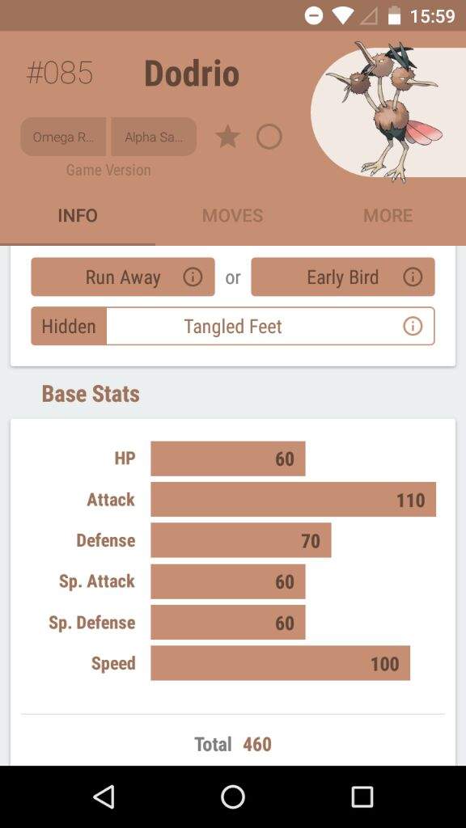Tap the do-not-disturb status bar icon
466x828 pixels.
coord(314,16)
